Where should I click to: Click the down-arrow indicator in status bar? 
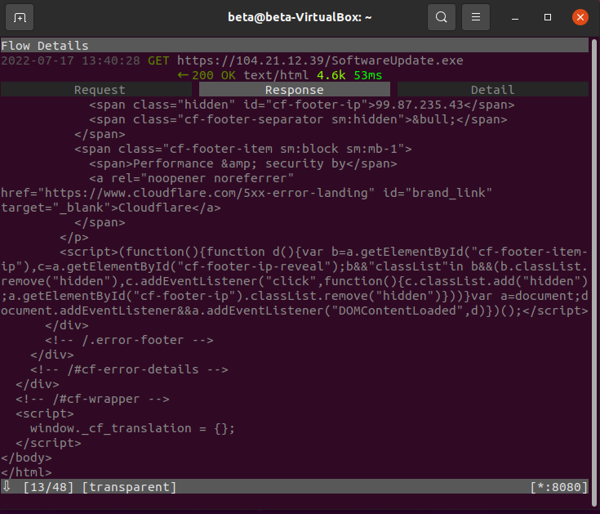click(x=7, y=486)
